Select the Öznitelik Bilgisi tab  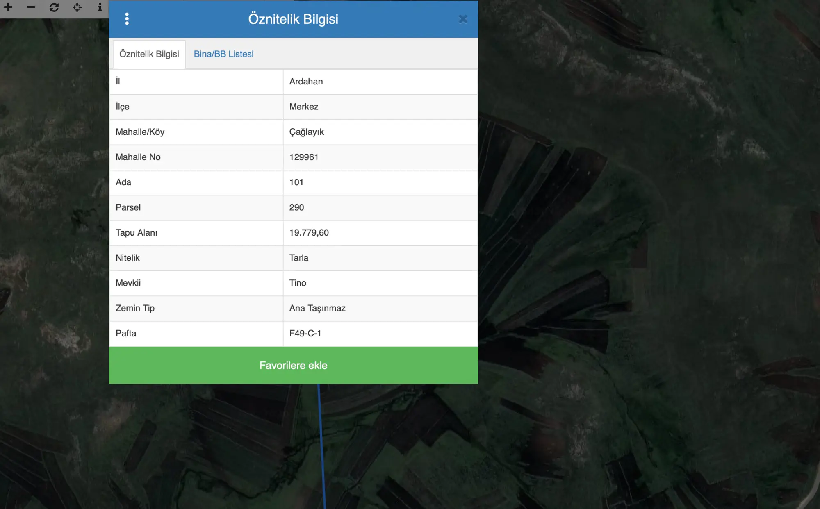tap(149, 54)
